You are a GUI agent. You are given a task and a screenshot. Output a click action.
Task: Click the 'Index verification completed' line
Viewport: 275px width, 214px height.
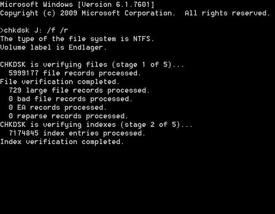[62, 142]
